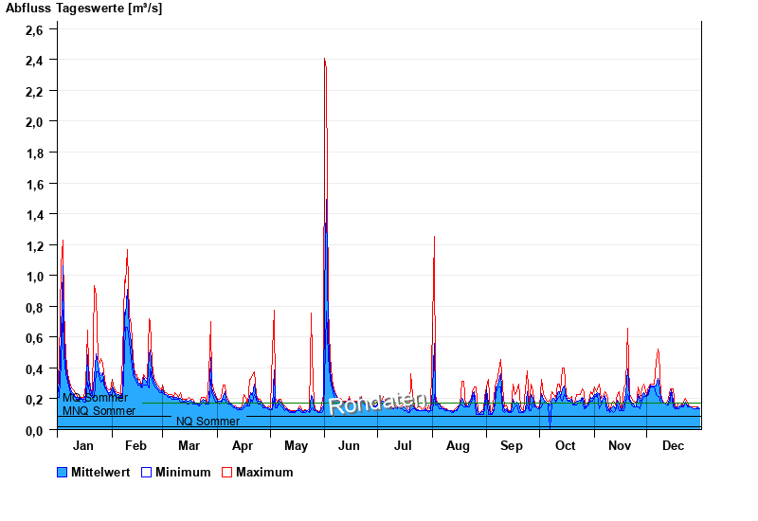Click the Aug month label

tap(458, 445)
